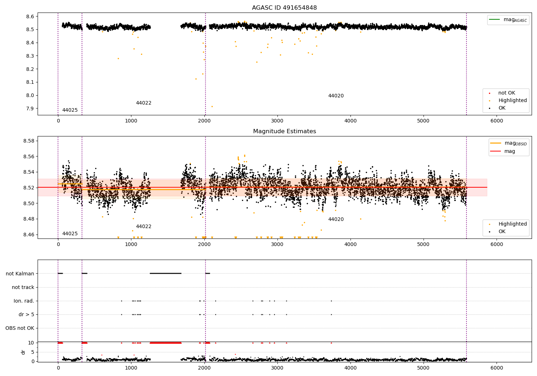Image resolution: width=537 pixels, height=376 pixels.
Task: Click the 8.6 y-axis tick in top plot
Action: click(x=30, y=16)
